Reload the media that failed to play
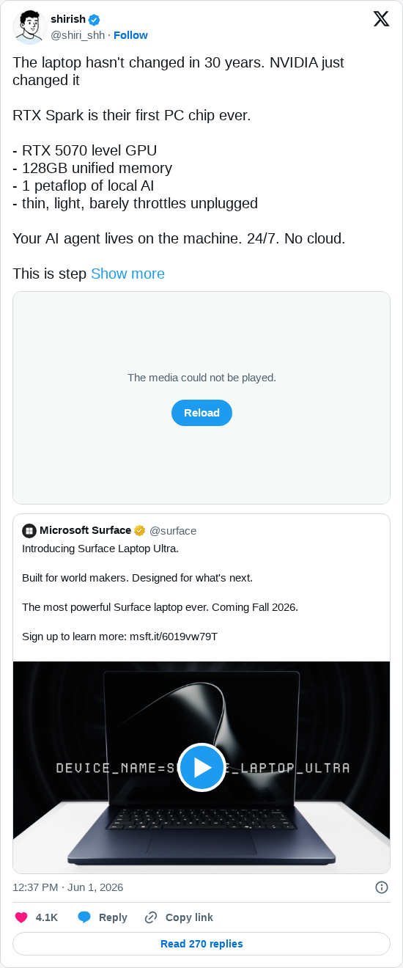403x968 pixels. (x=202, y=413)
